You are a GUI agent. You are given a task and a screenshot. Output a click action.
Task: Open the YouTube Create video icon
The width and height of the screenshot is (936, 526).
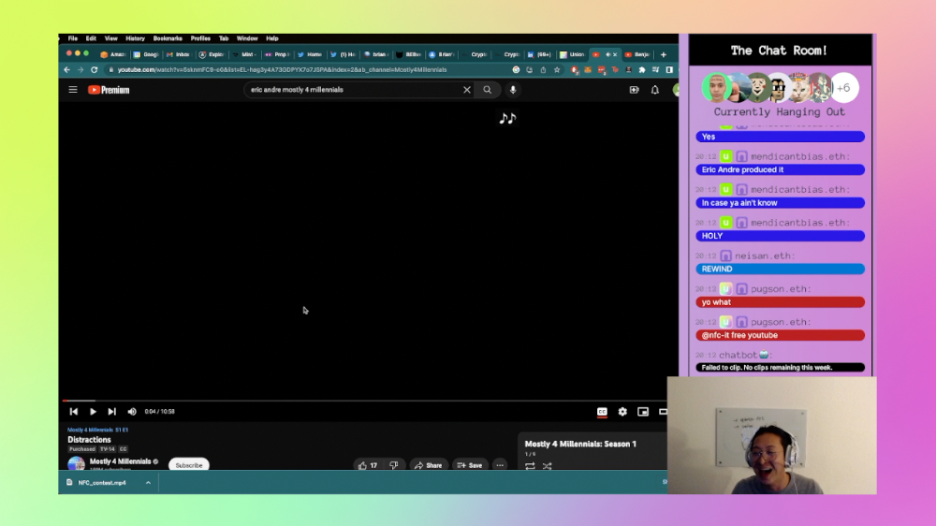click(634, 90)
